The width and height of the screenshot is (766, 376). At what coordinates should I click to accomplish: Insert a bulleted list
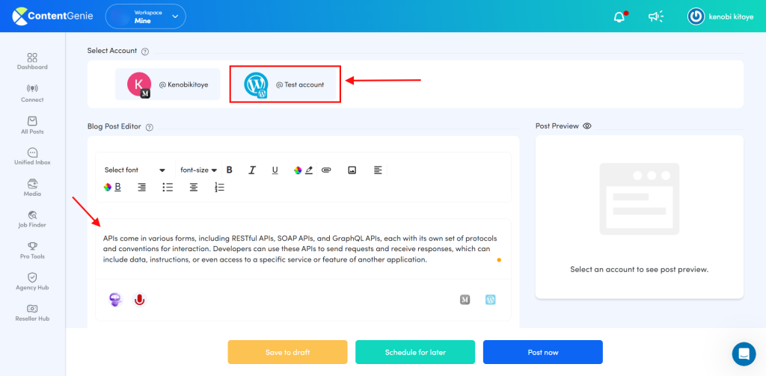[168, 187]
